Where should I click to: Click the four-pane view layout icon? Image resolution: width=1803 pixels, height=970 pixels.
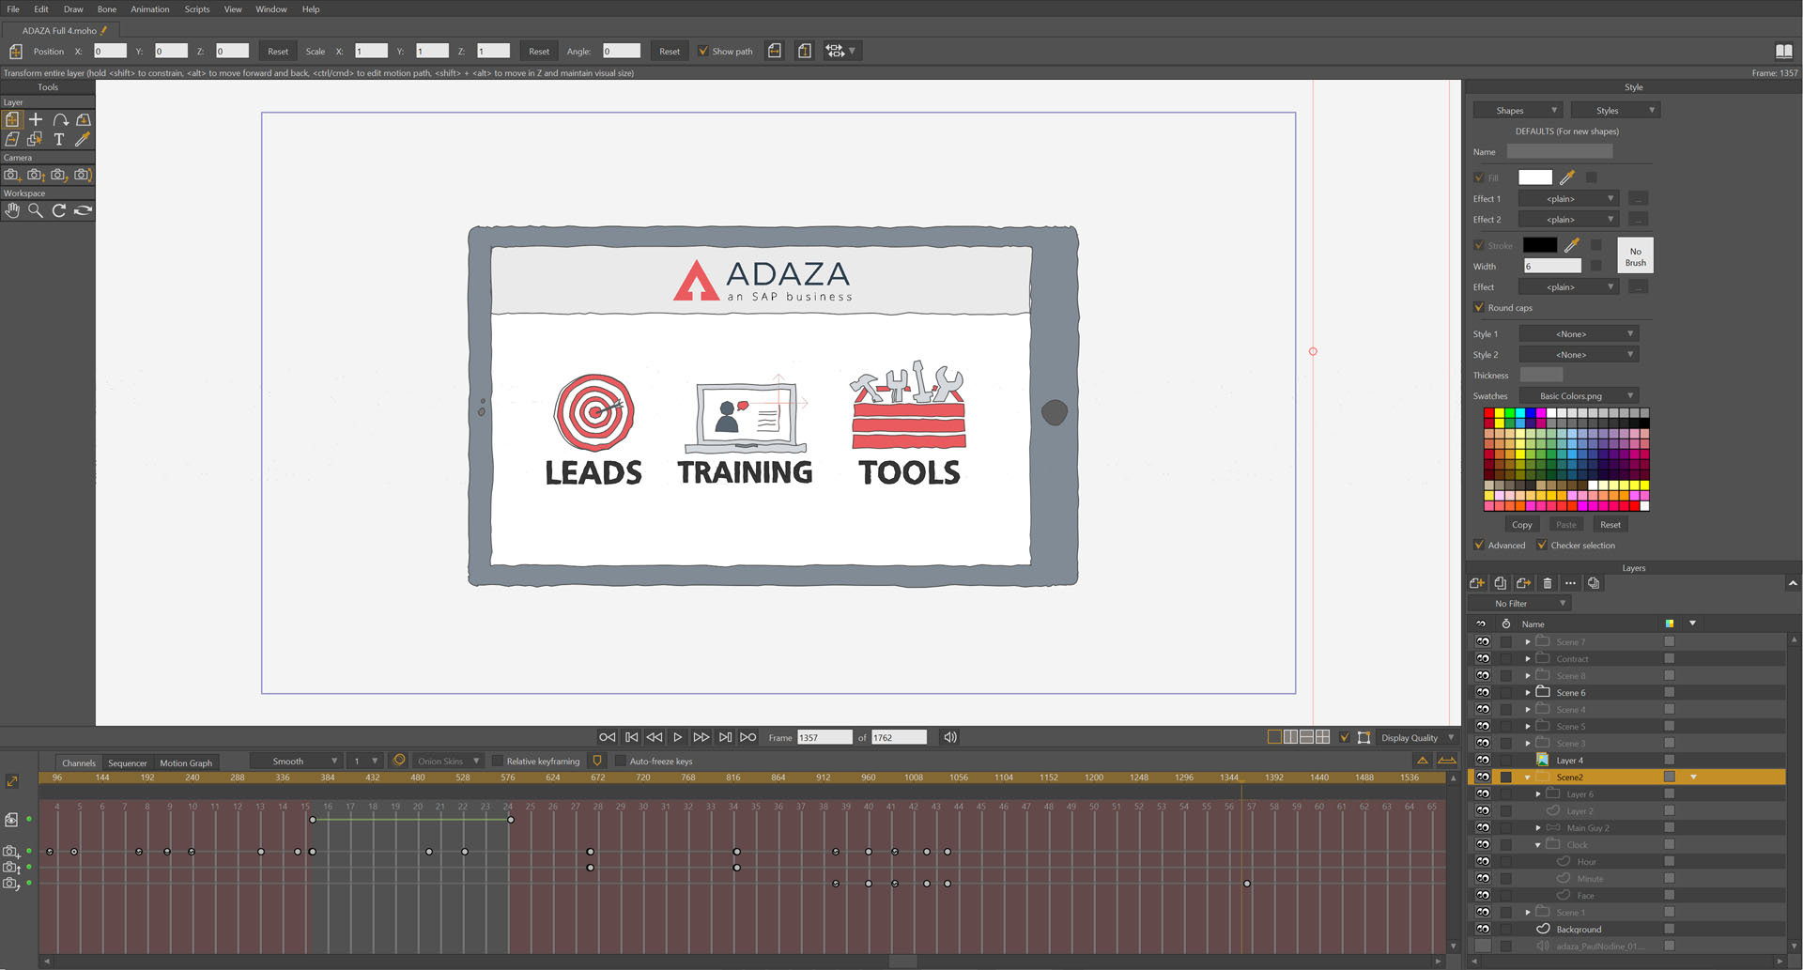(1322, 737)
